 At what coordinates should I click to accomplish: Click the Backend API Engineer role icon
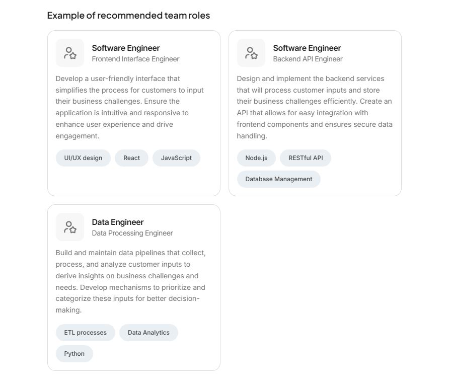tap(251, 53)
